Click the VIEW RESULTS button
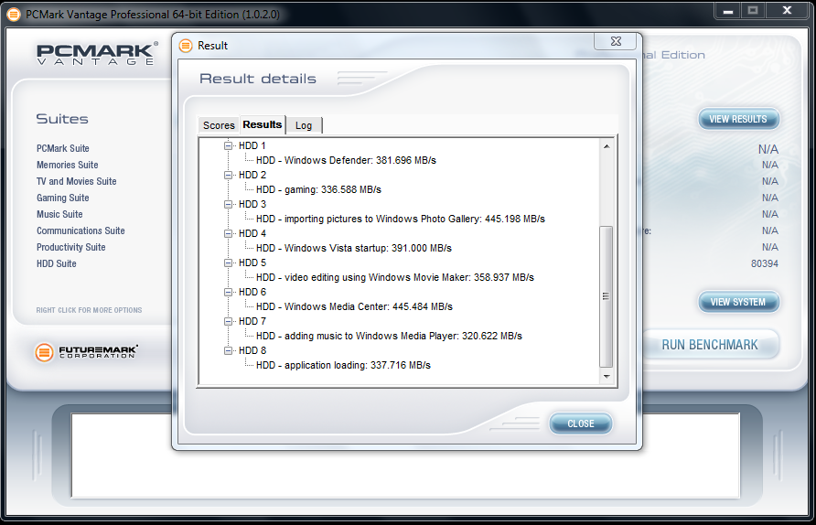 click(738, 119)
